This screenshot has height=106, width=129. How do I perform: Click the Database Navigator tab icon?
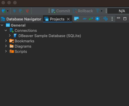coord(3,19)
